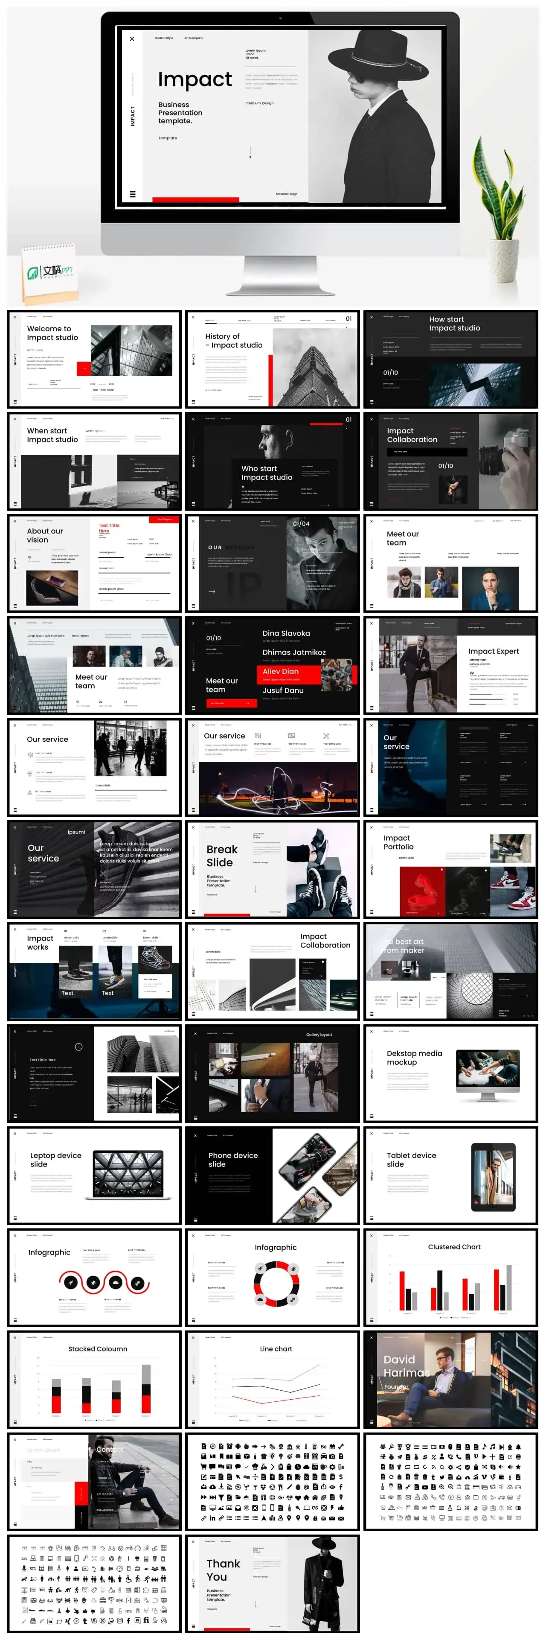The image size is (546, 1640).
Task: Click 'Art Company' on the hero slide
Action: pyautogui.click(x=194, y=38)
